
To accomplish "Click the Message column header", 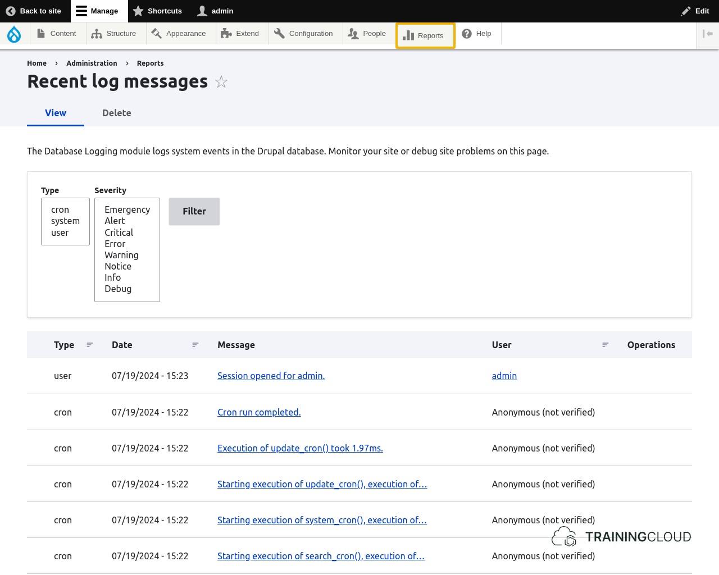I will point(236,345).
